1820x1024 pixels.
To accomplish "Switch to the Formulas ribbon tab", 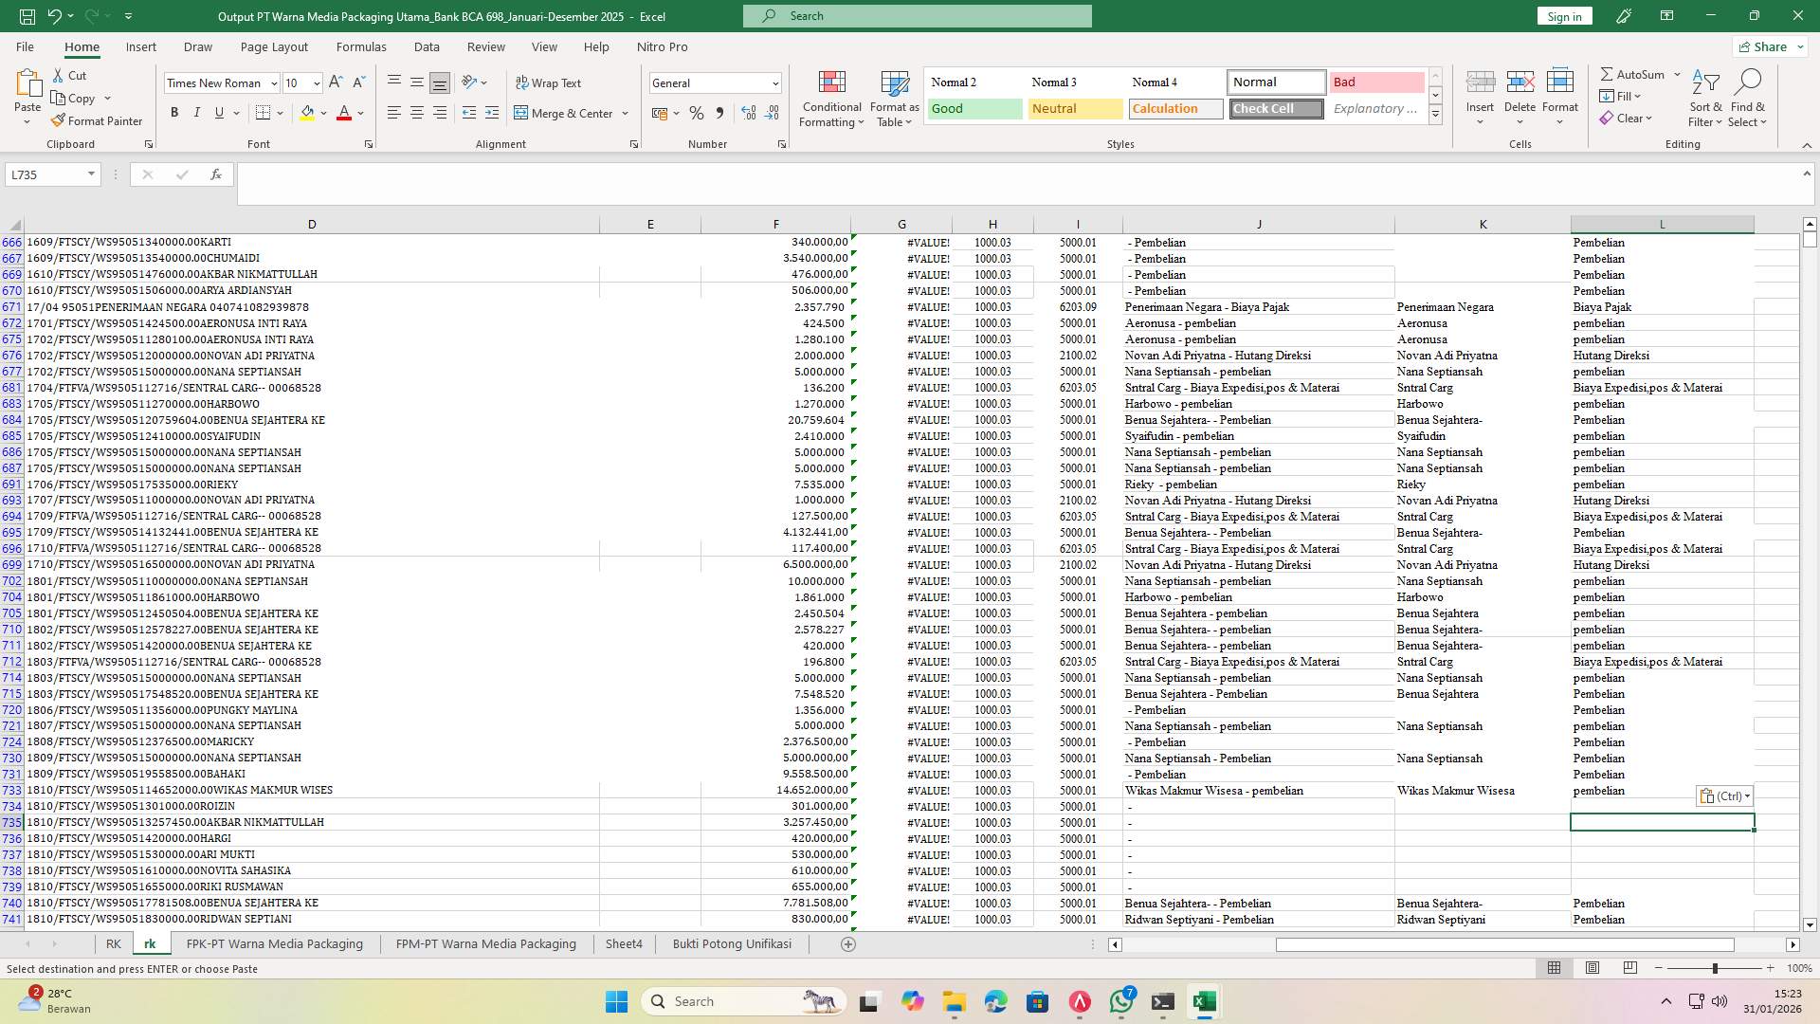I will 361,46.
